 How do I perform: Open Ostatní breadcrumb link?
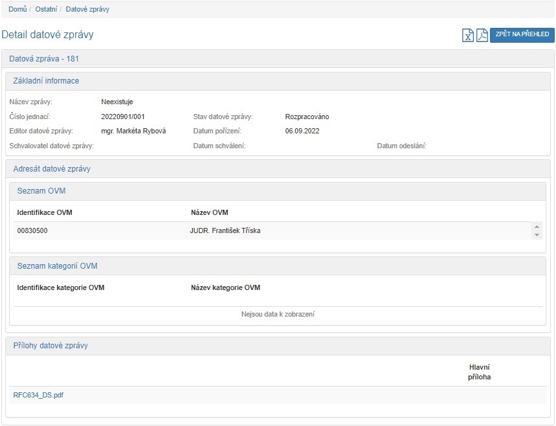click(45, 9)
